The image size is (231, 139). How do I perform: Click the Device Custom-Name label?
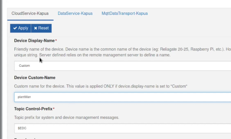35,77
